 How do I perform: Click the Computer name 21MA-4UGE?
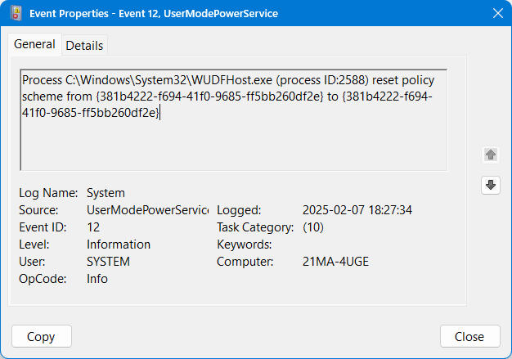tap(335, 262)
